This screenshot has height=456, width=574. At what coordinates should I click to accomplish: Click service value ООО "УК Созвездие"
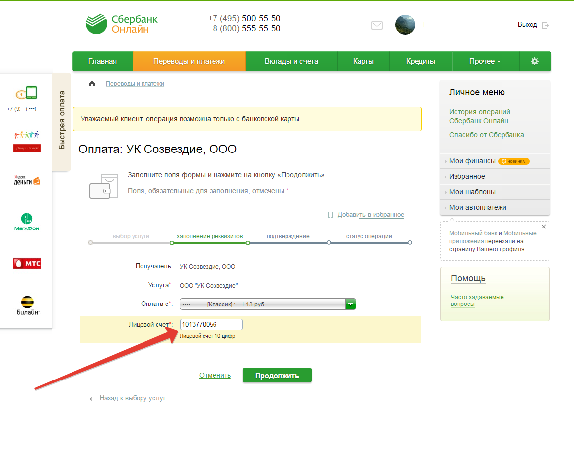(209, 286)
